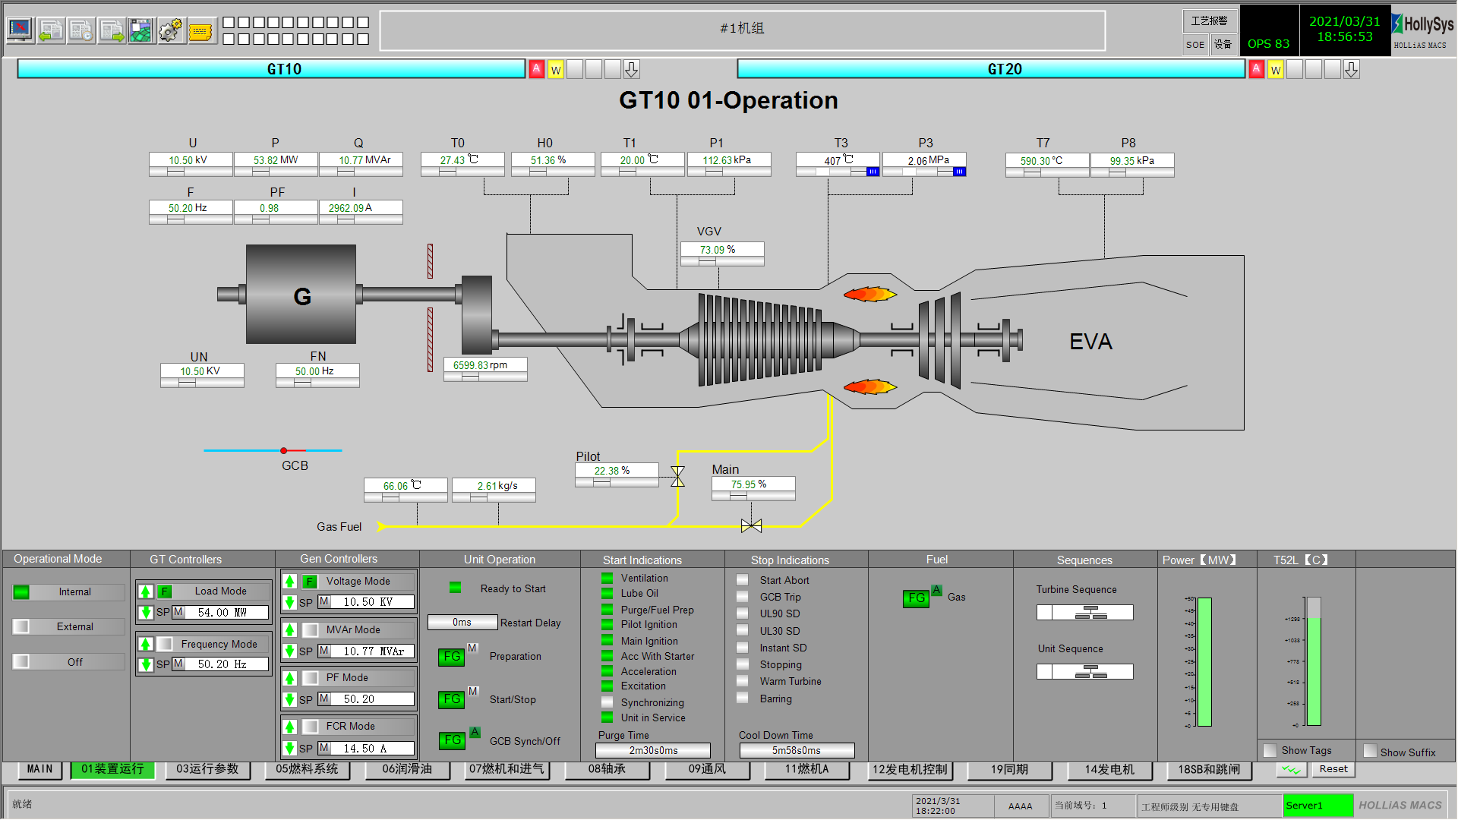Click the VGV 73.09% slider bar
Image resolution: width=1458 pixels, height=820 pixels.
tap(721, 261)
